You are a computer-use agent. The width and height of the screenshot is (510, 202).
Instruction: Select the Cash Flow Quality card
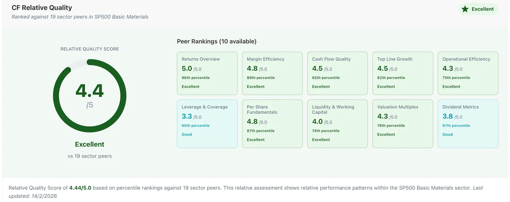[x=338, y=73]
